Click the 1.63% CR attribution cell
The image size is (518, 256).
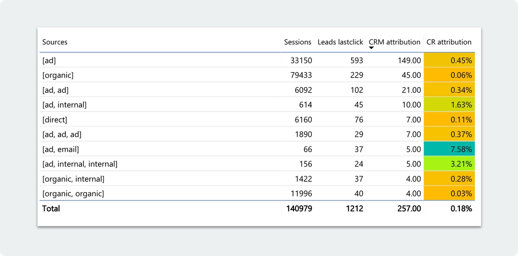[x=449, y=105]
